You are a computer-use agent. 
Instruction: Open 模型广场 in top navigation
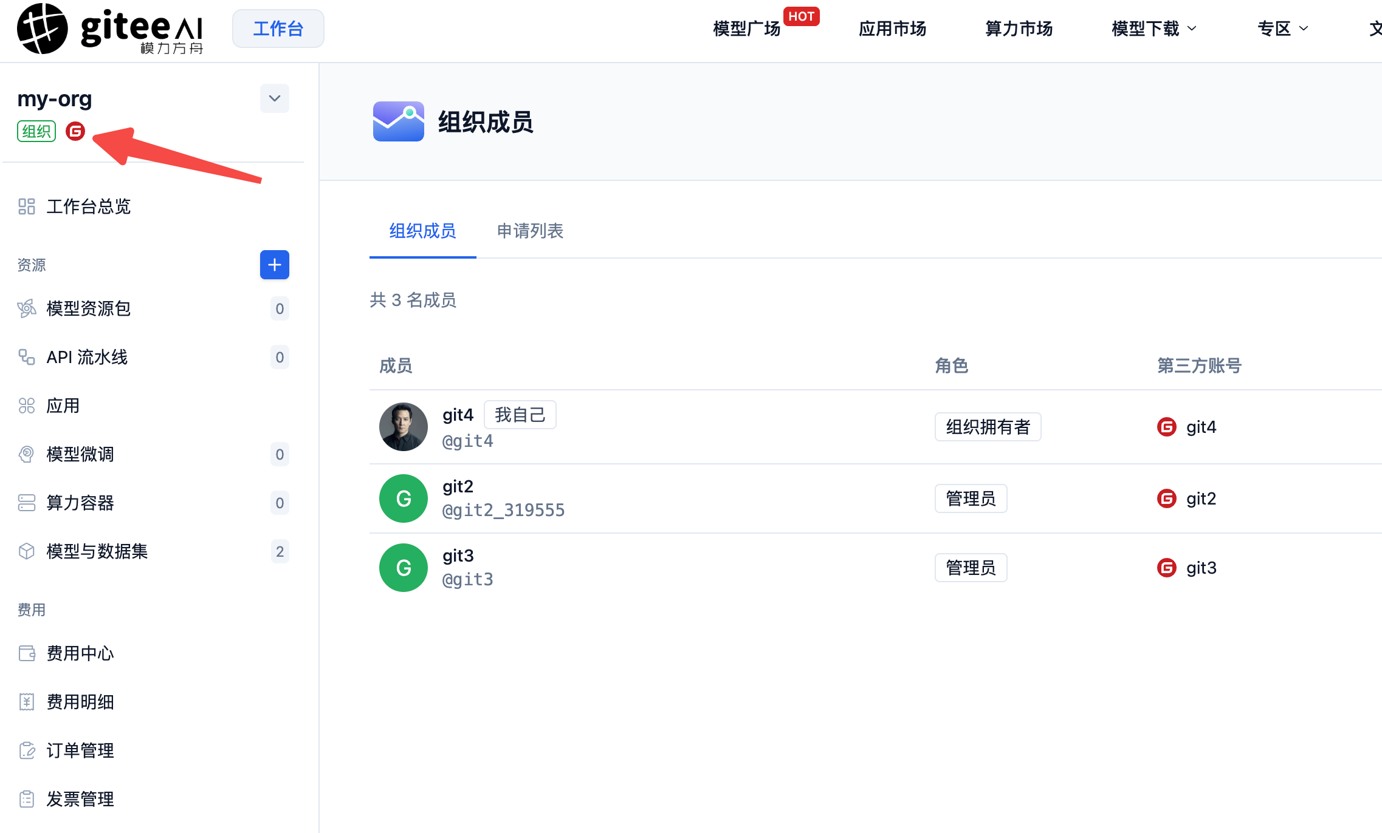tap(746, 29)
